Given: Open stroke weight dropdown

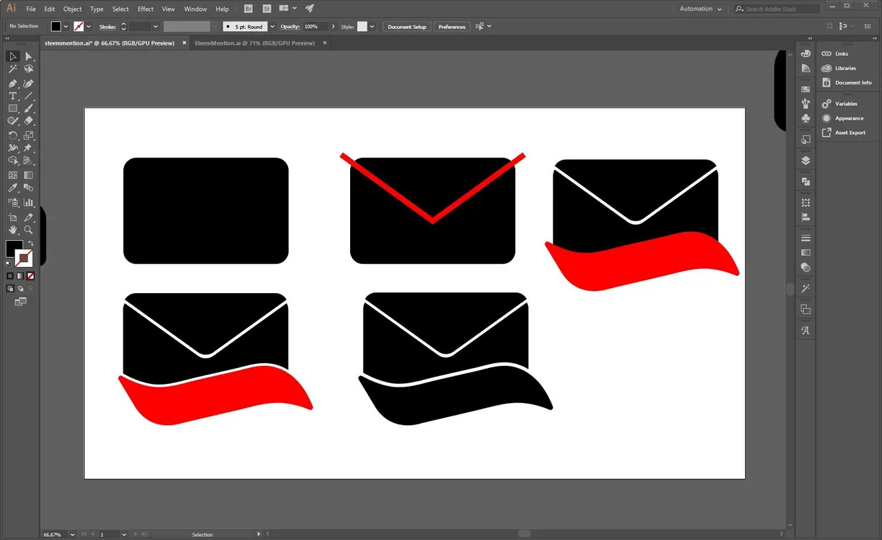Looking at the screenshot, I should click(156, 27).
